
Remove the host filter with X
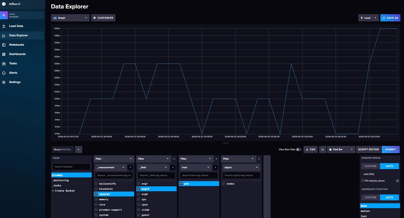tap(216, 159)
